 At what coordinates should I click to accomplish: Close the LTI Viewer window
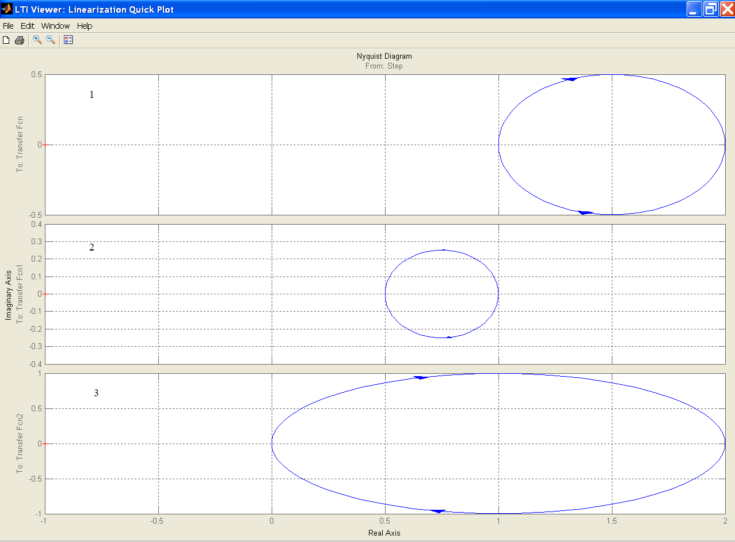pos(727,9)
